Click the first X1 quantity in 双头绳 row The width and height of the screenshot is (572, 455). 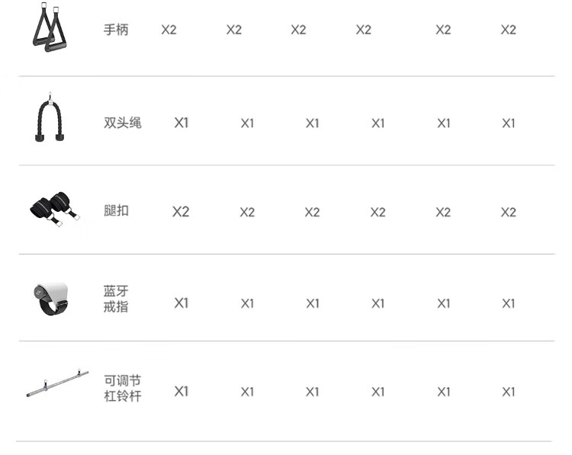click(x=181, y=122)
